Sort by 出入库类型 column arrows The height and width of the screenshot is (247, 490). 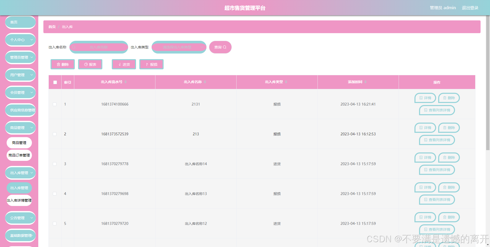click(286, 82)
